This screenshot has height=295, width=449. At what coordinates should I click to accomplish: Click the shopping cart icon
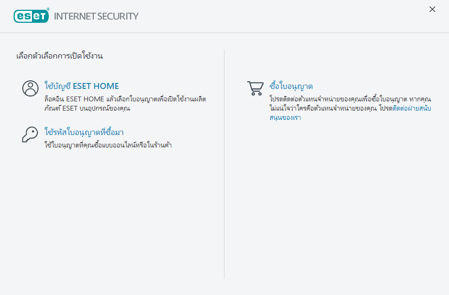coord(255,88)
